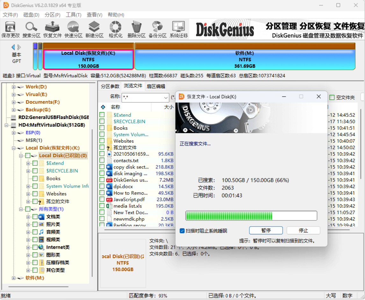Screen dimensions: 365x300
Task: Open the 名称 filter dropdown arrow
Action: click(166, 97)
